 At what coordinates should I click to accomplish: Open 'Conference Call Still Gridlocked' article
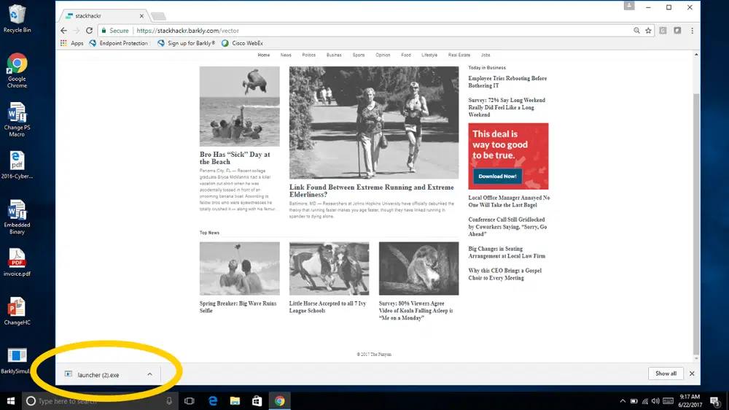coord(507,227)
